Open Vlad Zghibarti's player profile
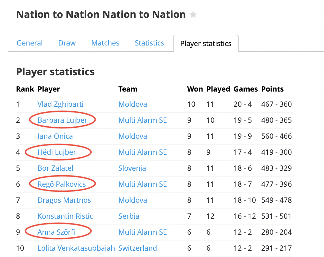 (60, 104)
